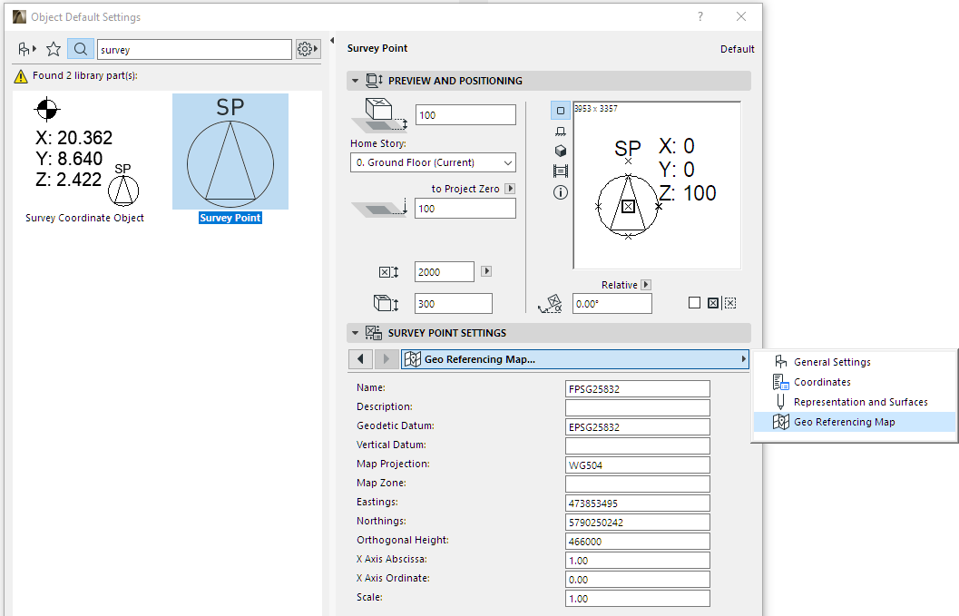This screenshot has height=616, width=959.
Task: Click the empty Map Zone field
Action: pos(638,484)
